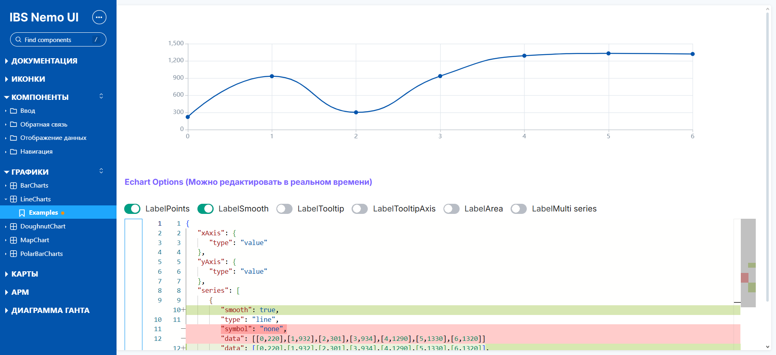Select the Обратная связь tree item
The height and width of the screenshot is (355, 776).
44,125
